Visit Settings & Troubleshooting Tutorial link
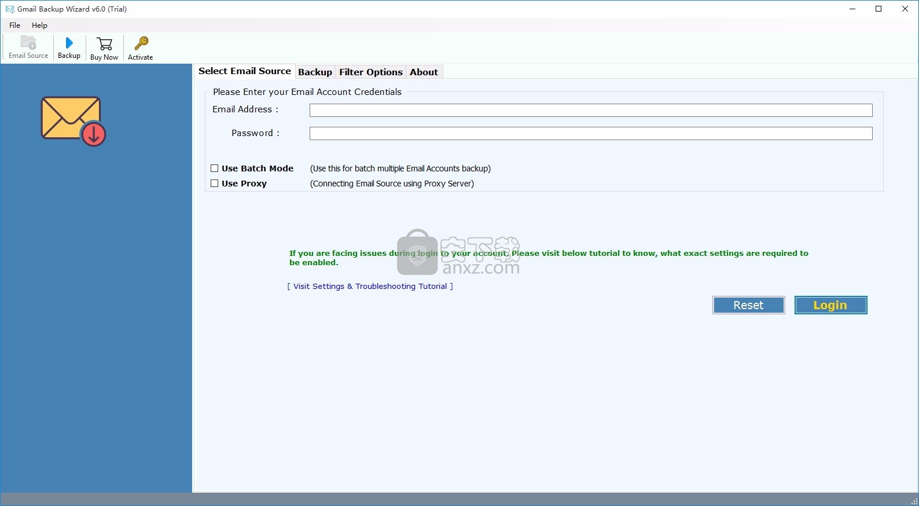This screenshot has height=506, width=919. (370, 287)
